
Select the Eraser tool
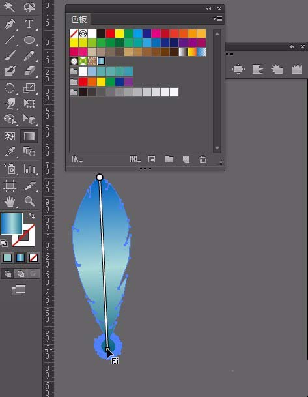pyautogui.click(x=29, y=71)
